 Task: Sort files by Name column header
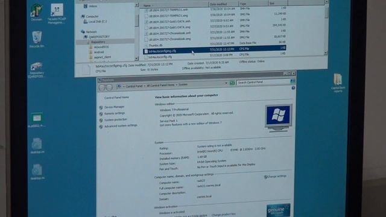click(x=174, y=5)
